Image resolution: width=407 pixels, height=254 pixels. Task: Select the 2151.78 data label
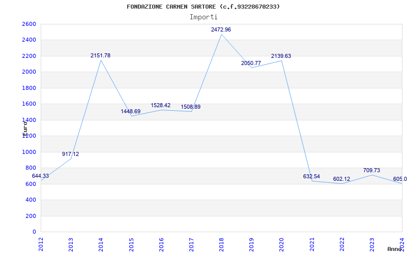(x=100, y=55)
